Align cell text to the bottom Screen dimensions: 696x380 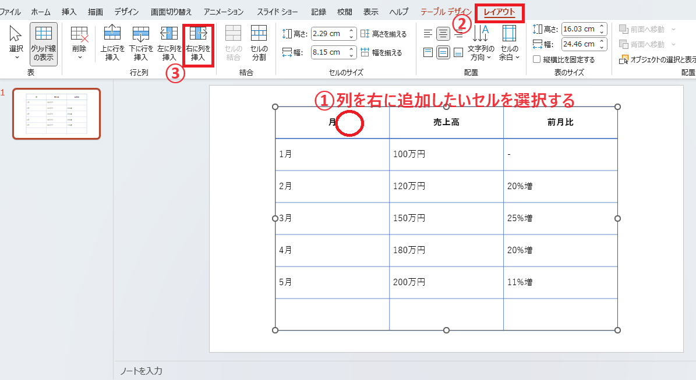tap(458, 52)
